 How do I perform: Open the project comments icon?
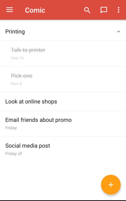point(104,10)
